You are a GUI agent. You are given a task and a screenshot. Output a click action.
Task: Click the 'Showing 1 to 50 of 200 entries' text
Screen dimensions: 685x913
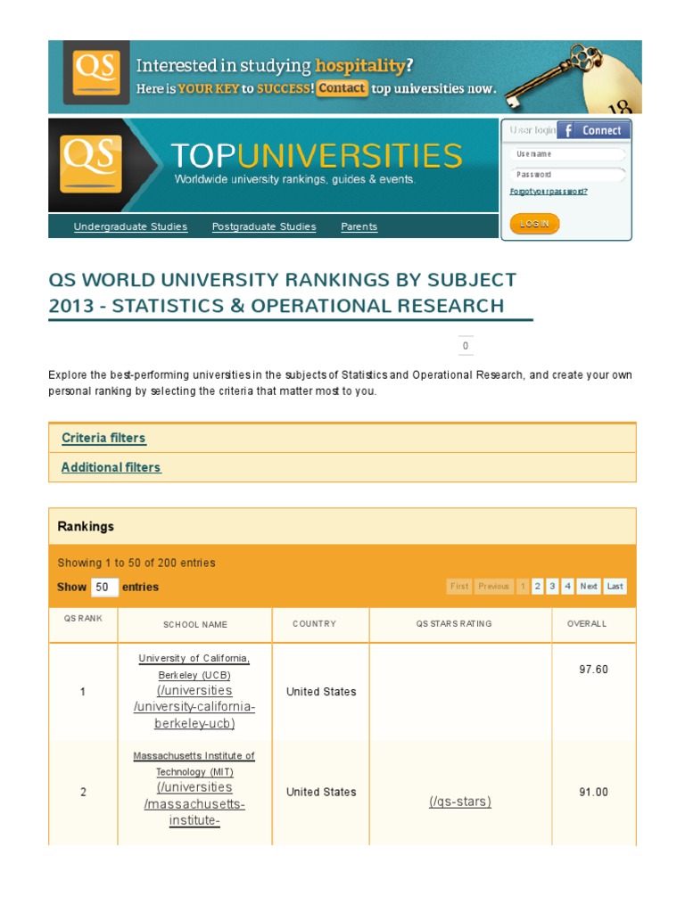click(x=136, y=563)
